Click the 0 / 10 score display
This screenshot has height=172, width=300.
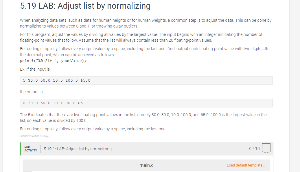pyautogui.click(x=254, y=149)
